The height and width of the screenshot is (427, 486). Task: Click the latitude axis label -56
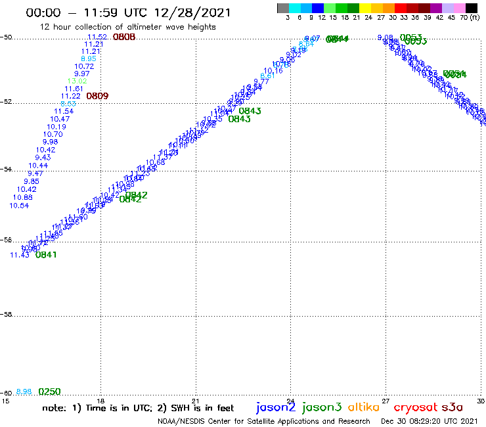(6, 240)
